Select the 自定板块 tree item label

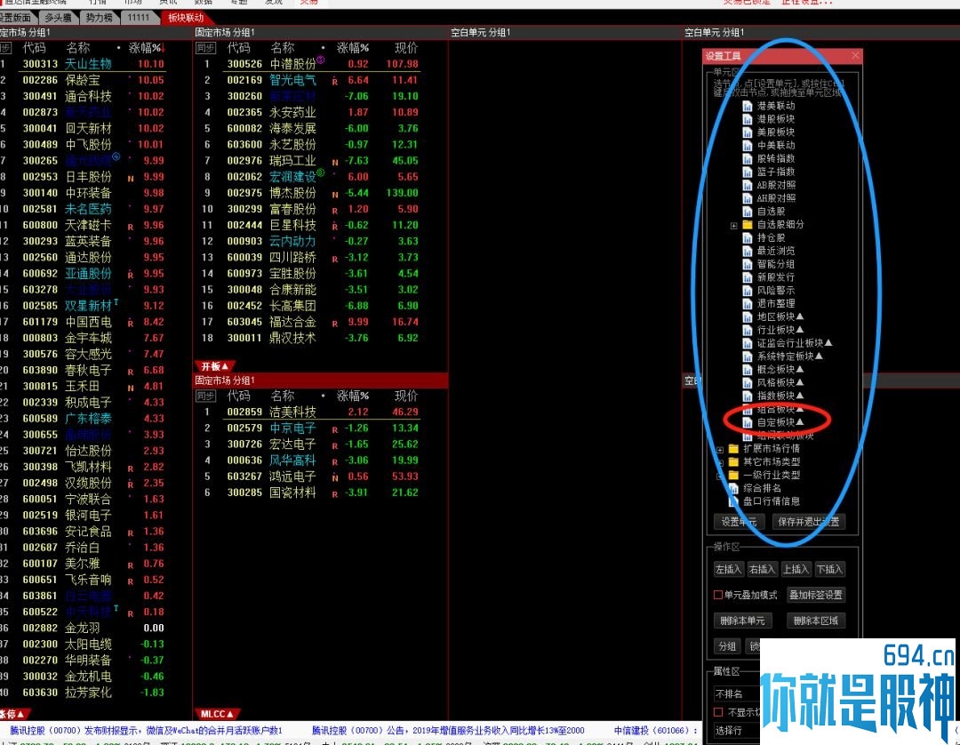pyautogui.click(x=780, y=422)
